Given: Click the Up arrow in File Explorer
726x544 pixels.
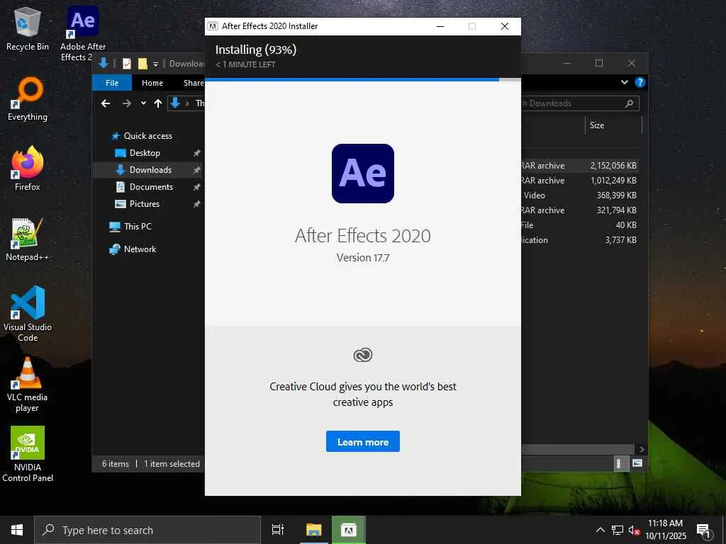Looking at the screenshot, I should pyautogui.click(x=158, y=103).
